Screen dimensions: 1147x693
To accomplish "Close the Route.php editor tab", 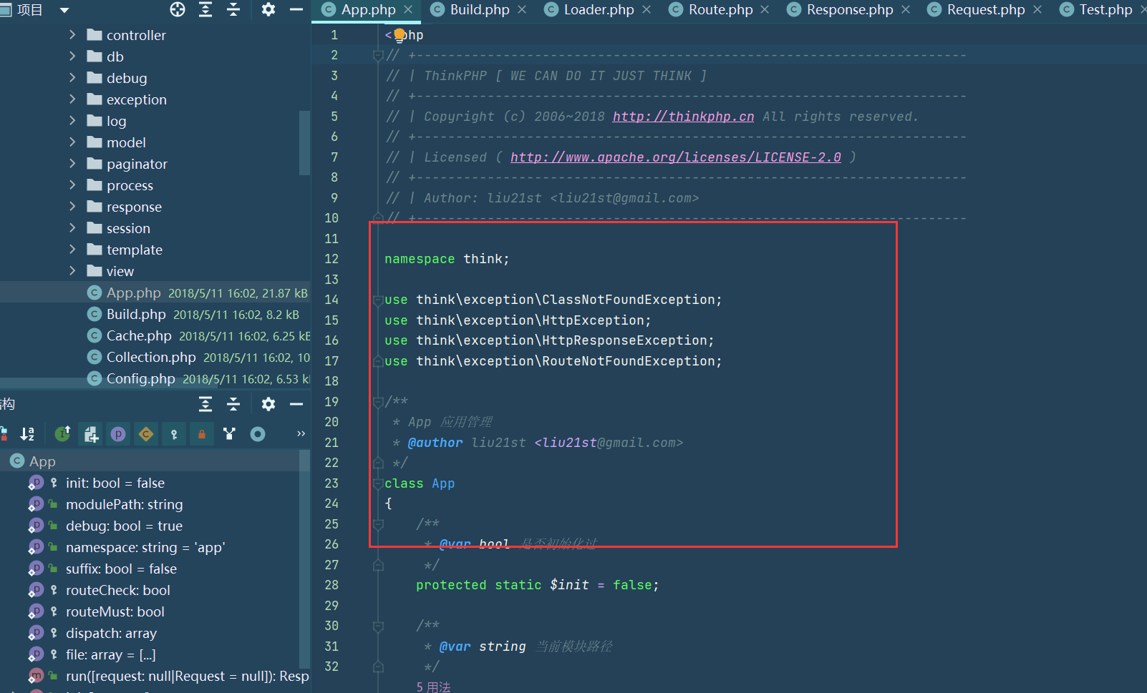I will [x=765, y=9].
